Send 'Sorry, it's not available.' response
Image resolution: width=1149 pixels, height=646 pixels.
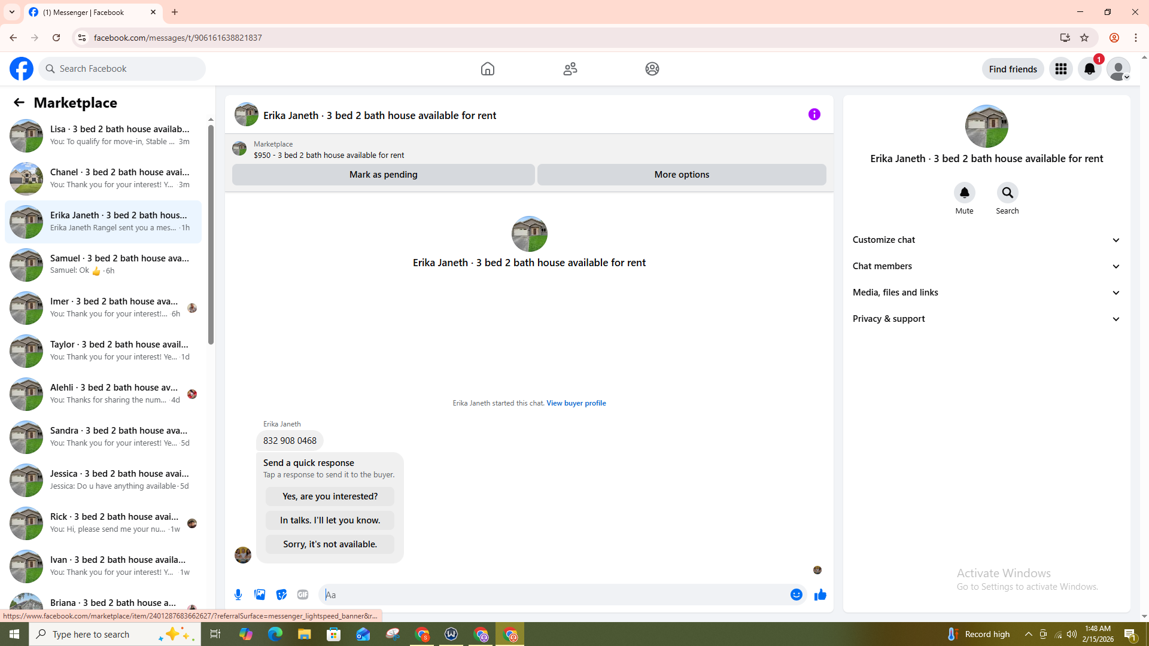330,544
